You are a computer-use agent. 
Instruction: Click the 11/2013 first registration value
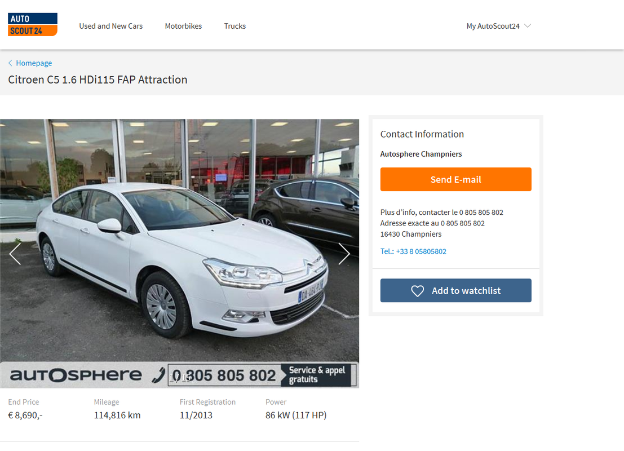(x=196, y=415)
